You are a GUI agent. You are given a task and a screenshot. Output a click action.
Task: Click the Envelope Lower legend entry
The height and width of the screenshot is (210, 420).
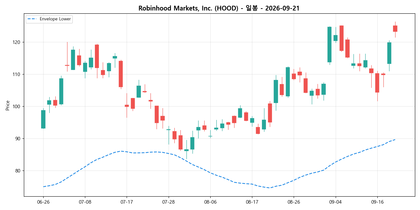(49, 19)
